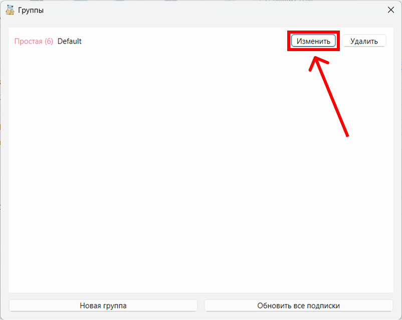Click the pink Простая (6) label

click(x=34, y=41)
